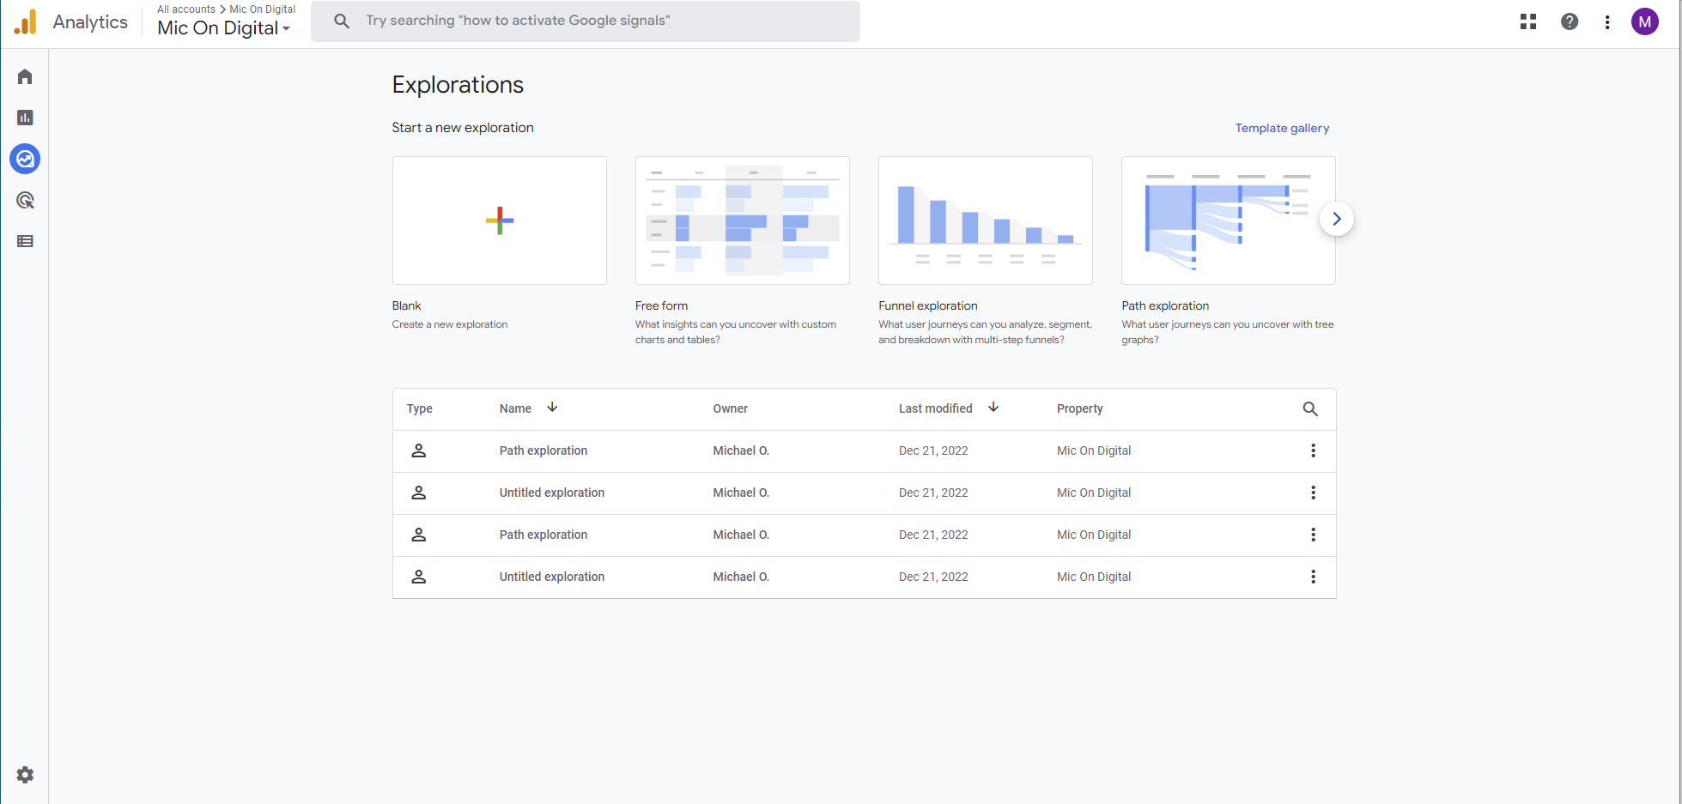Open more options for last Untitled exploration
Screen dimensions: 1682x804
(1312, 577)
